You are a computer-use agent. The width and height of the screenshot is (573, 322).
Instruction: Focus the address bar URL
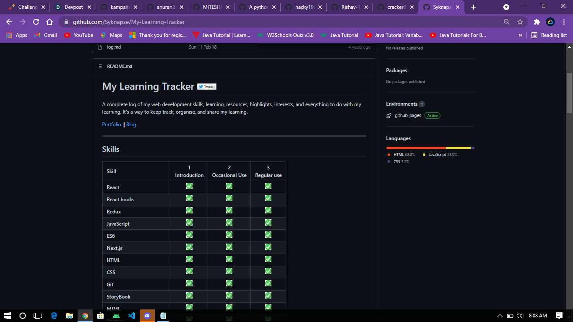129,22
